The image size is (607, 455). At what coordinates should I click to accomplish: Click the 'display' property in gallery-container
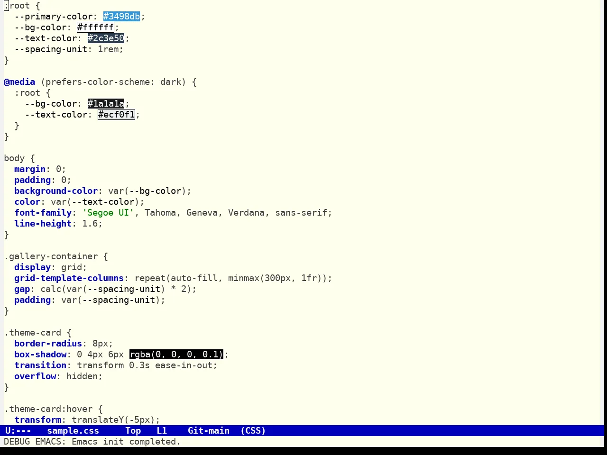33,267
